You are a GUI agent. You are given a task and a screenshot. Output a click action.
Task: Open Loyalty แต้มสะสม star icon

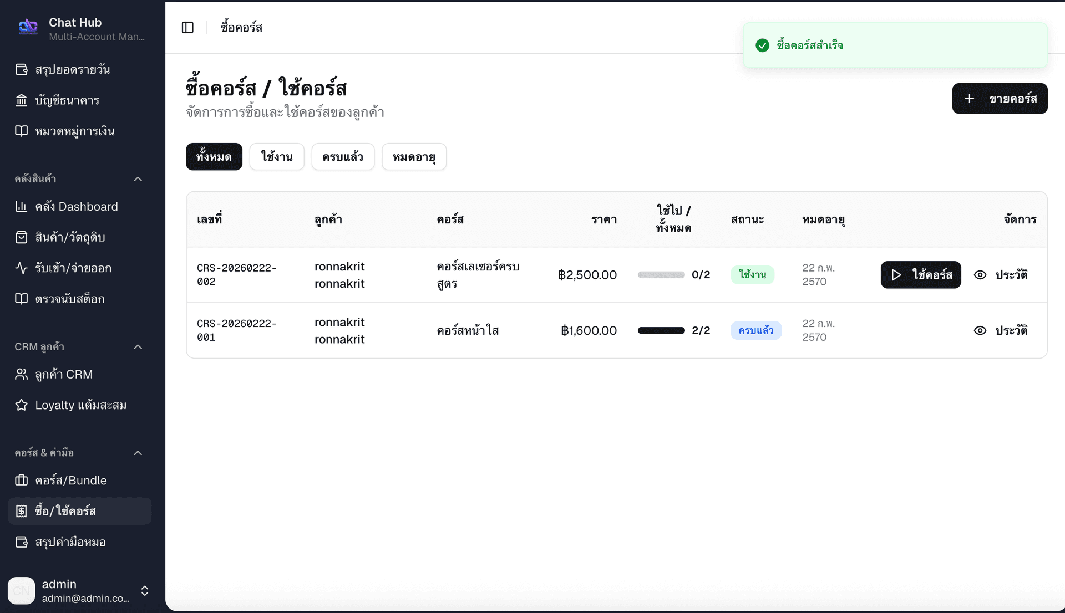(21, 405)
